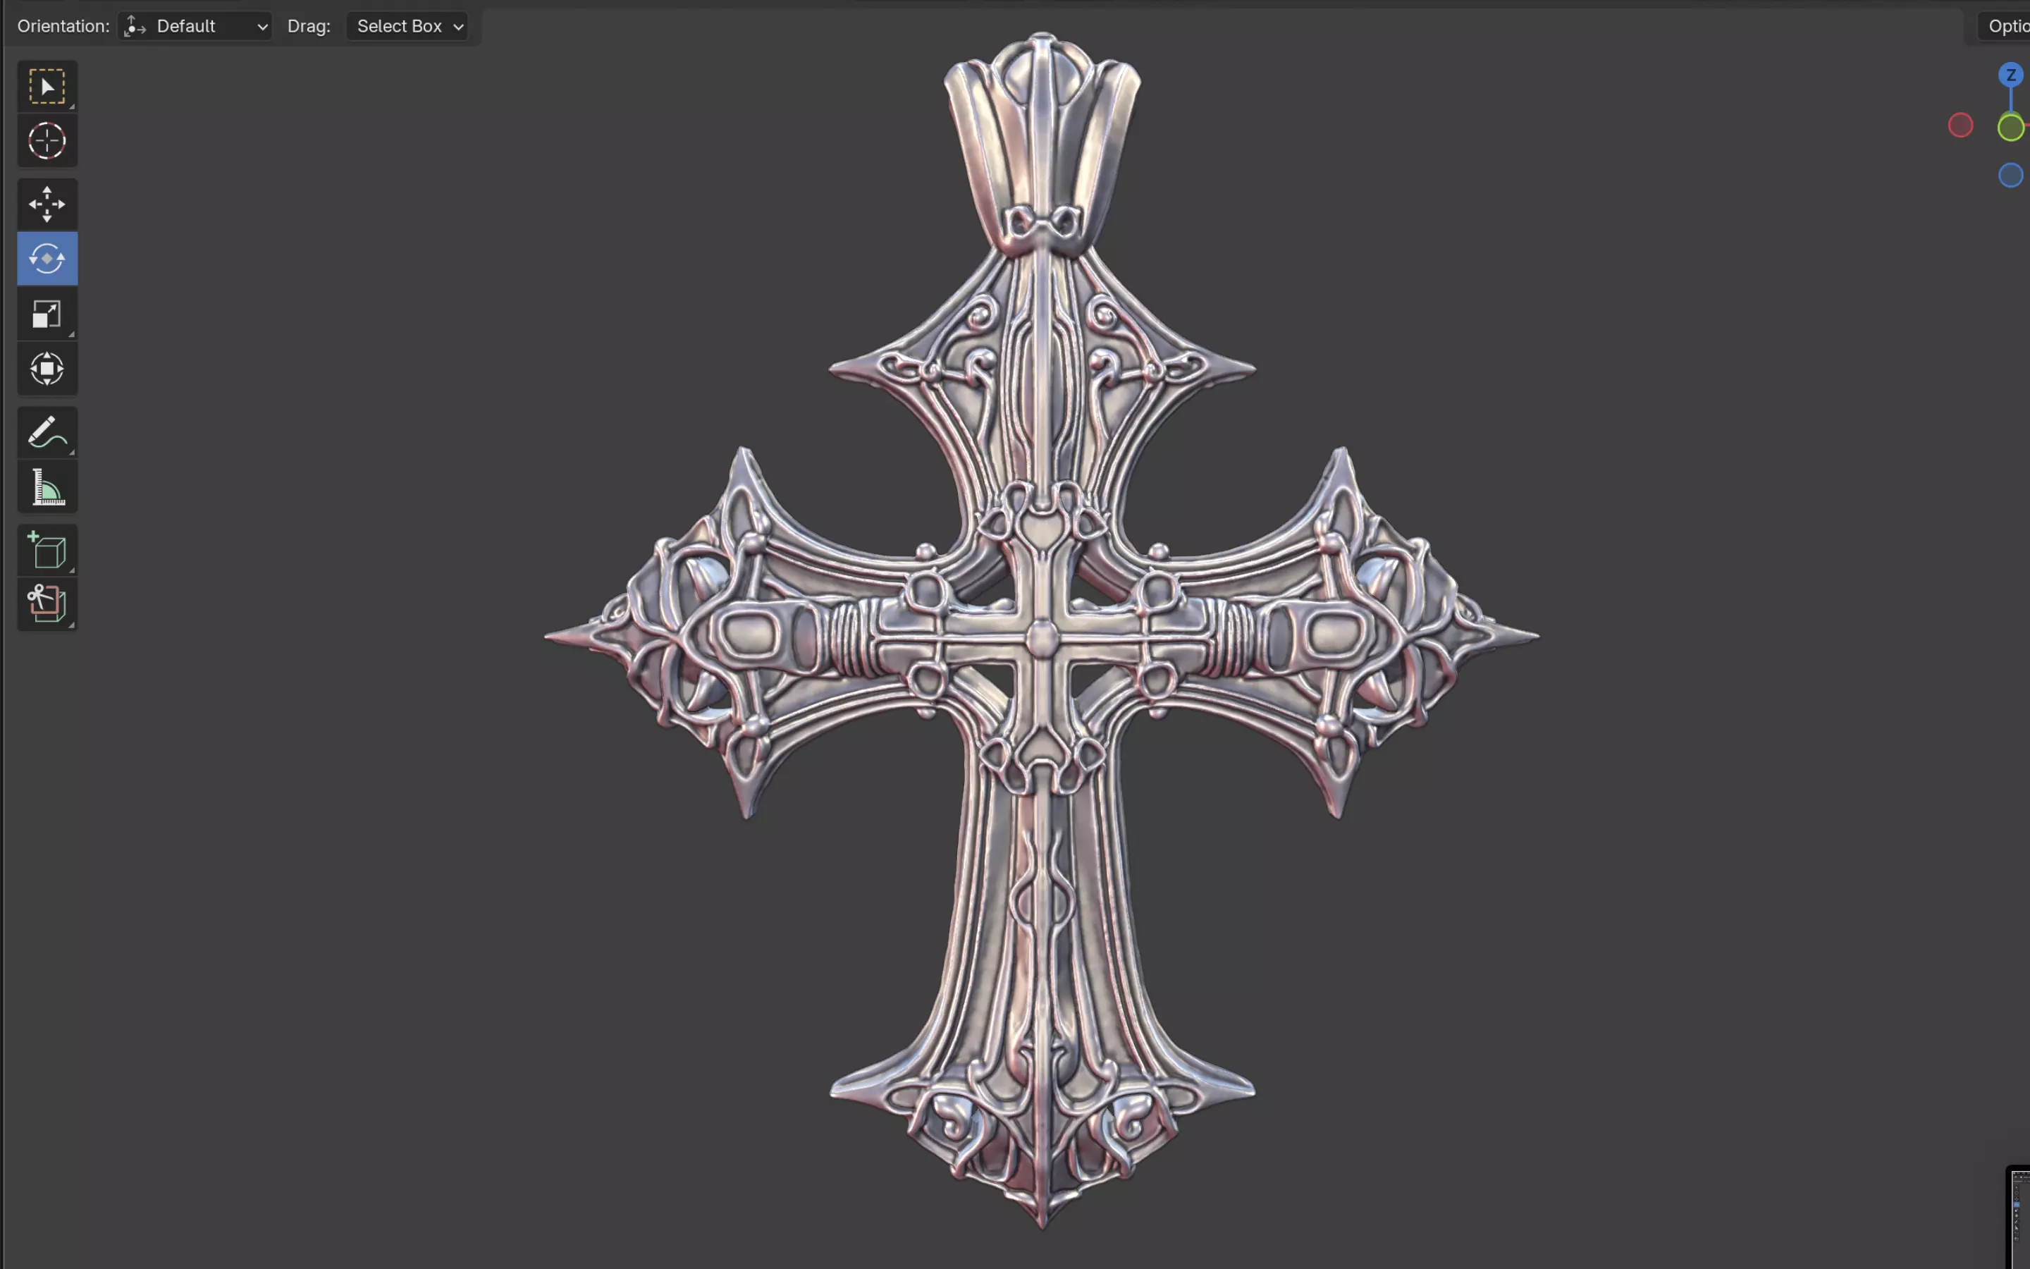2030x1269 pixels.
Task: Select the Select Box tool
Action: point(47,87)
